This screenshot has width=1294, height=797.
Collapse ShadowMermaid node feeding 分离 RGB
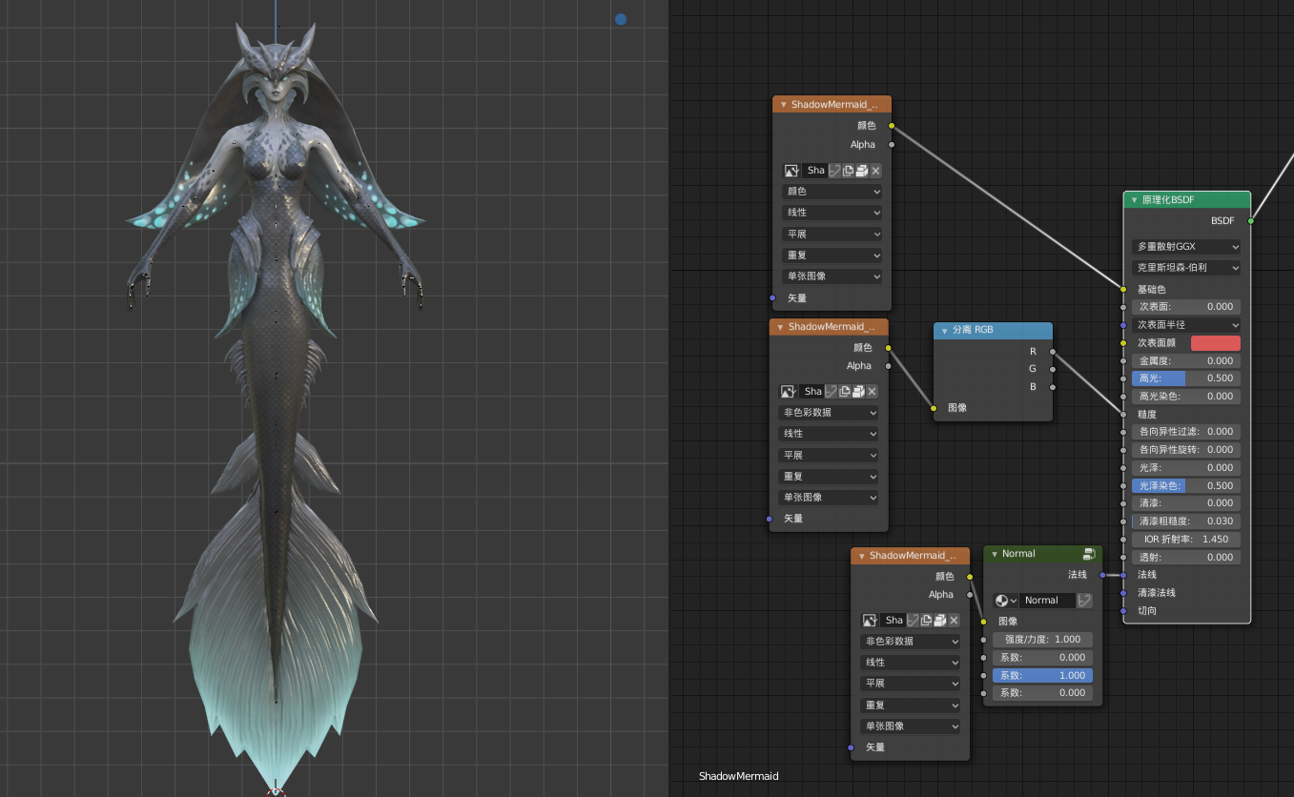(x=779, y=327)
